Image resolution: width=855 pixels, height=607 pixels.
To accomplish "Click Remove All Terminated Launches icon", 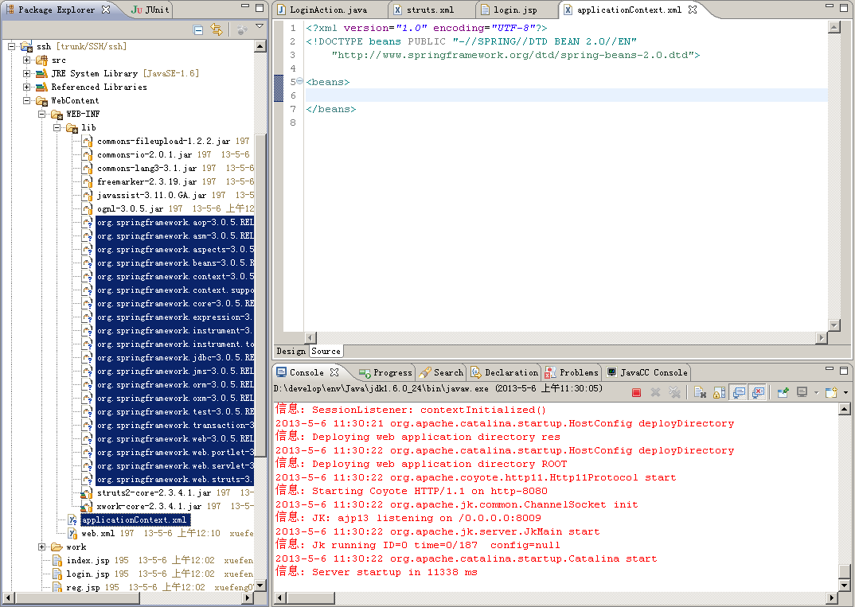I will click(x=674, y=392).
